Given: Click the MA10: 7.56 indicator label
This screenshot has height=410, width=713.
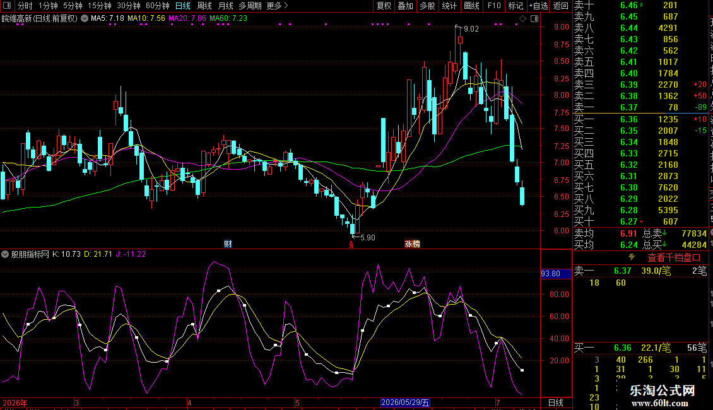Looking at the screenshot, I should coord(146,18).
